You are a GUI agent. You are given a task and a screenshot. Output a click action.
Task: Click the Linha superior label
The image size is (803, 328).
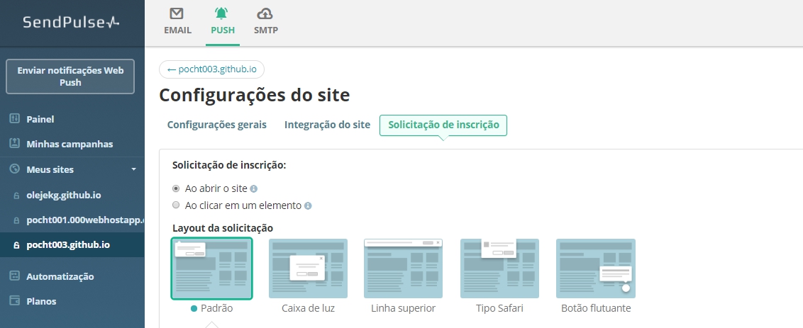[x=403, y=308]
